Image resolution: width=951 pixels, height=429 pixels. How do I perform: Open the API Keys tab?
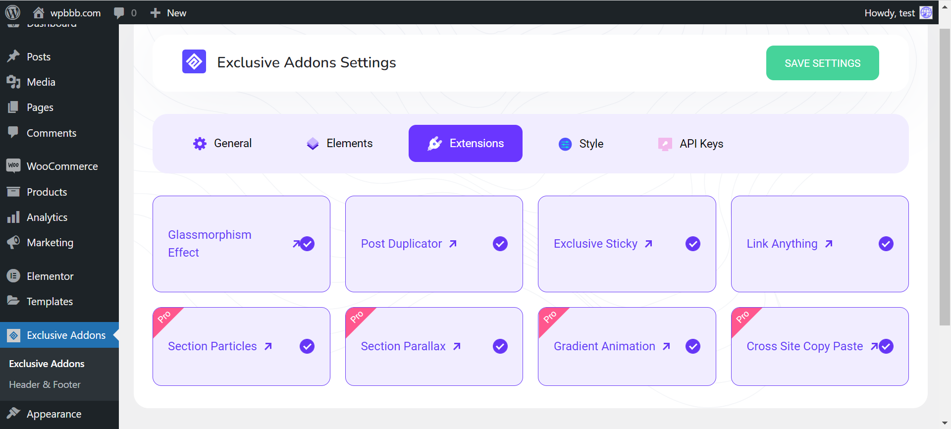pyautogui.click(x=690, y=144)
